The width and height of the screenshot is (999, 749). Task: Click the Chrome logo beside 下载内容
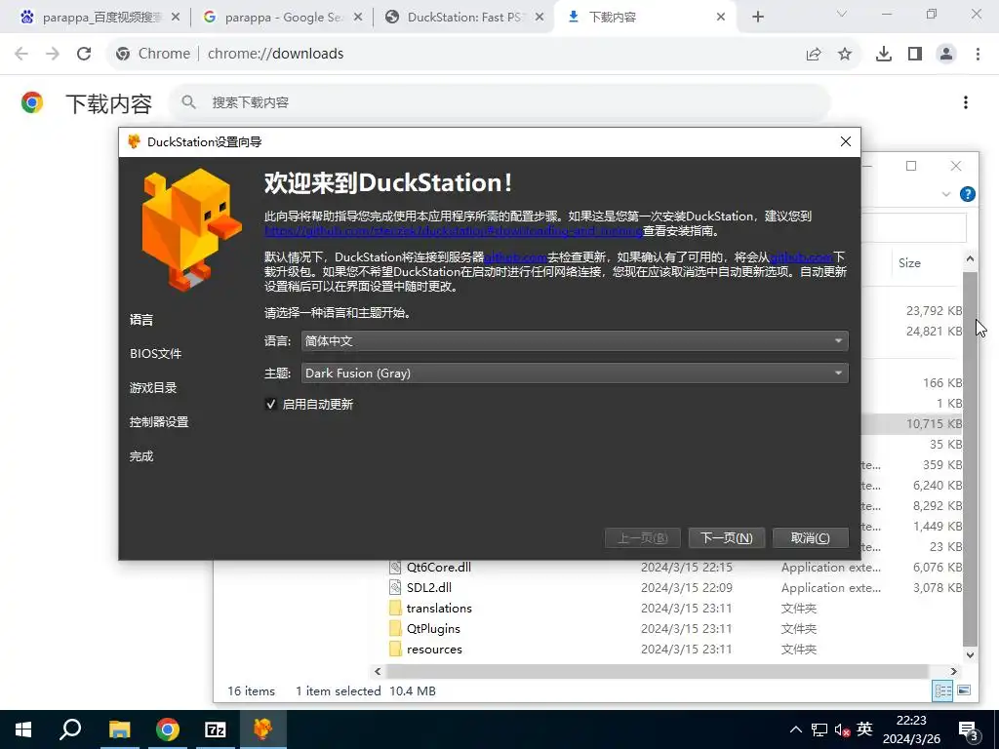pyautogui.click(x=32, y=102)
